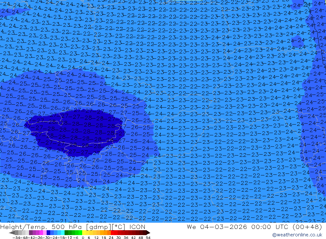Image resolution: width=326 pixels, height=239 pixels.
Task: Click the dark maroon right arrow end of legend
Action: click(x=148, y=233)
